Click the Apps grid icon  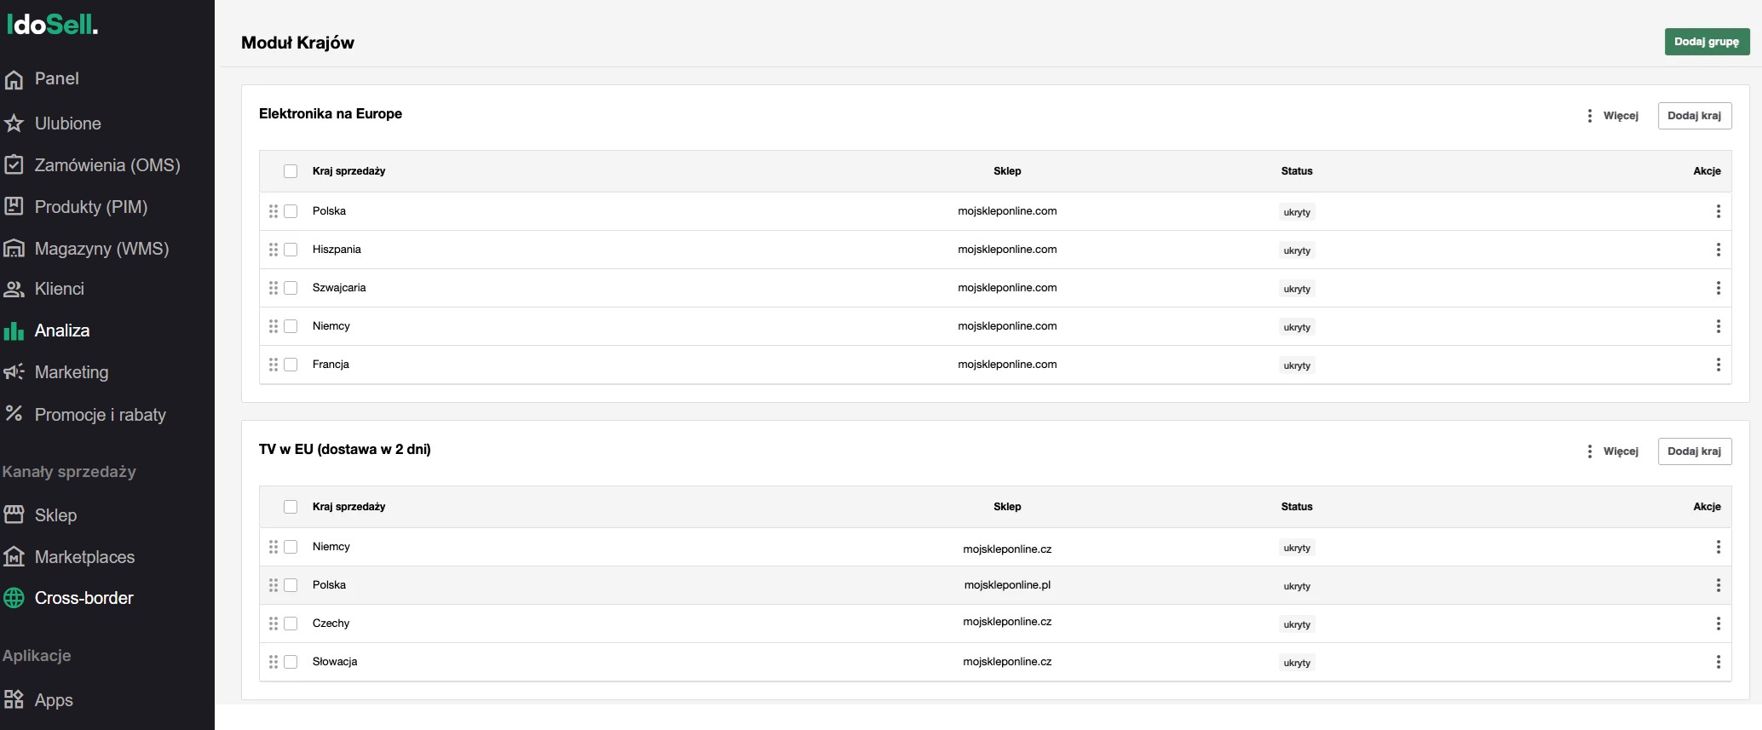click(14, 699)
